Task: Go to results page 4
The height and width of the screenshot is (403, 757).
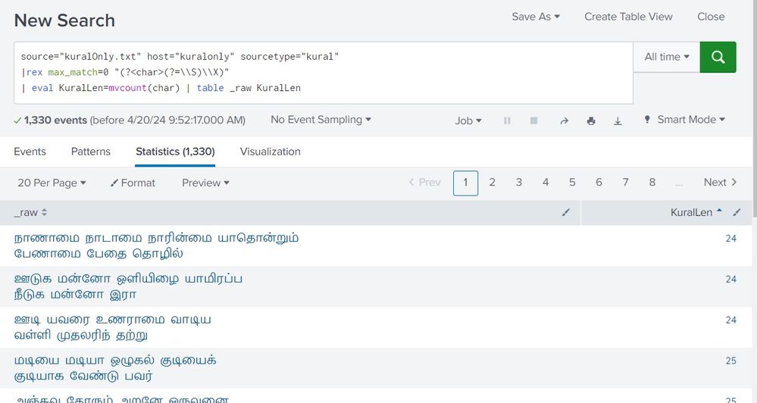Action: (x=546, y=183)
